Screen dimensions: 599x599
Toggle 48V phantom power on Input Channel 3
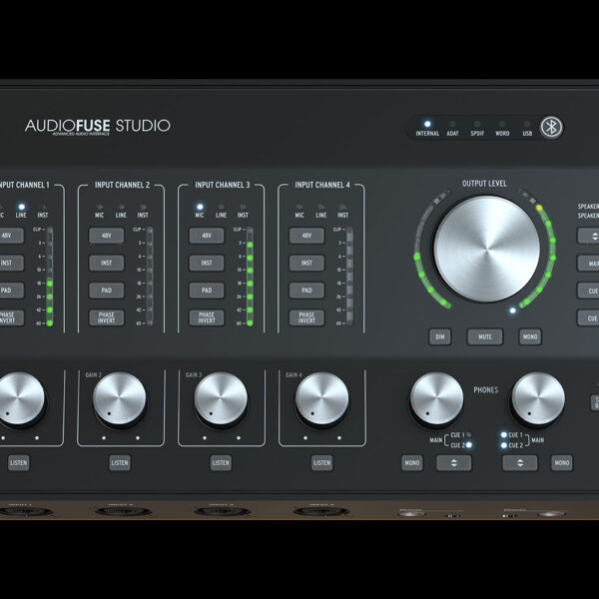coord(207,236)
